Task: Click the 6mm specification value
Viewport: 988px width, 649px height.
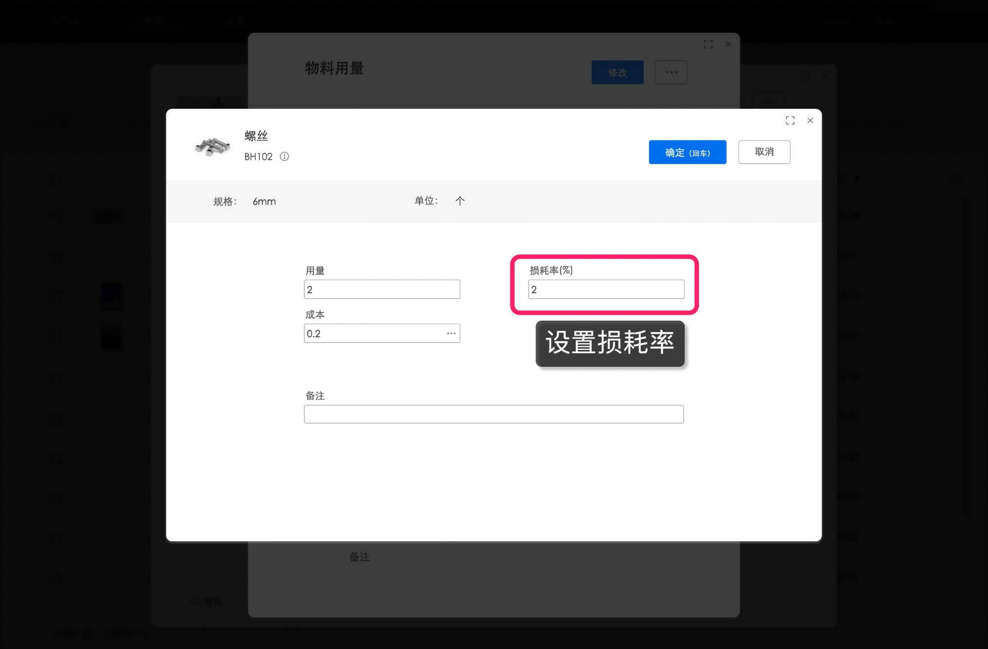Action: point(264,202)
